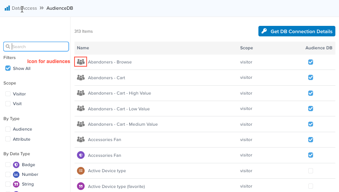Tick the Audience type filter checkbox

[8, 129]
